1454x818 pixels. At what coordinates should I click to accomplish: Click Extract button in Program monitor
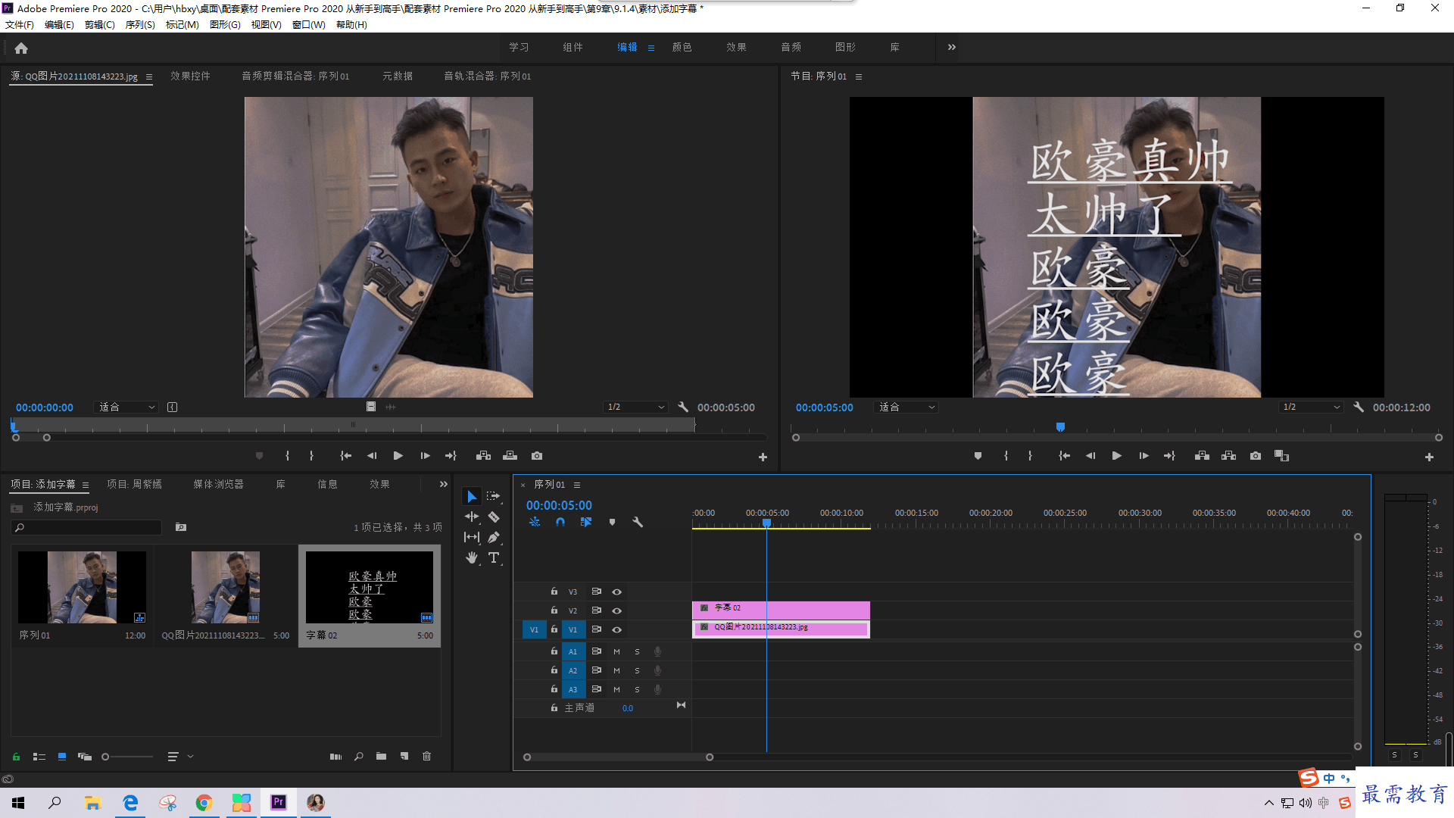[1228, 456]
